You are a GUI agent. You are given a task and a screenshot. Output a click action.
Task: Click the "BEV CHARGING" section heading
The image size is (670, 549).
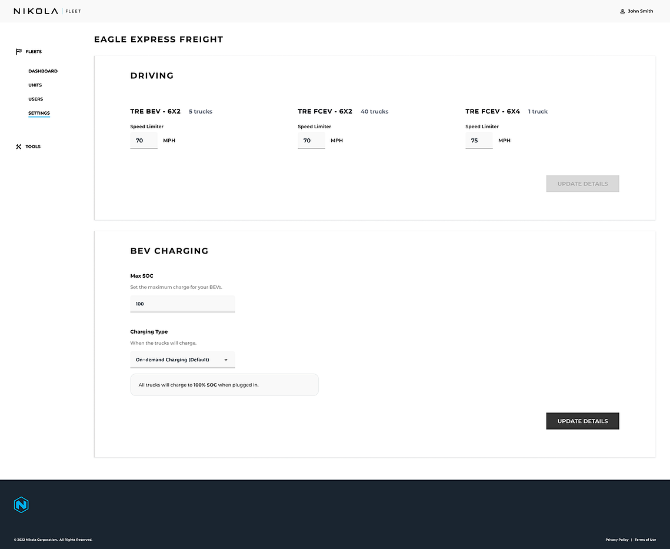pyautogui.click(x=169, y=251)
